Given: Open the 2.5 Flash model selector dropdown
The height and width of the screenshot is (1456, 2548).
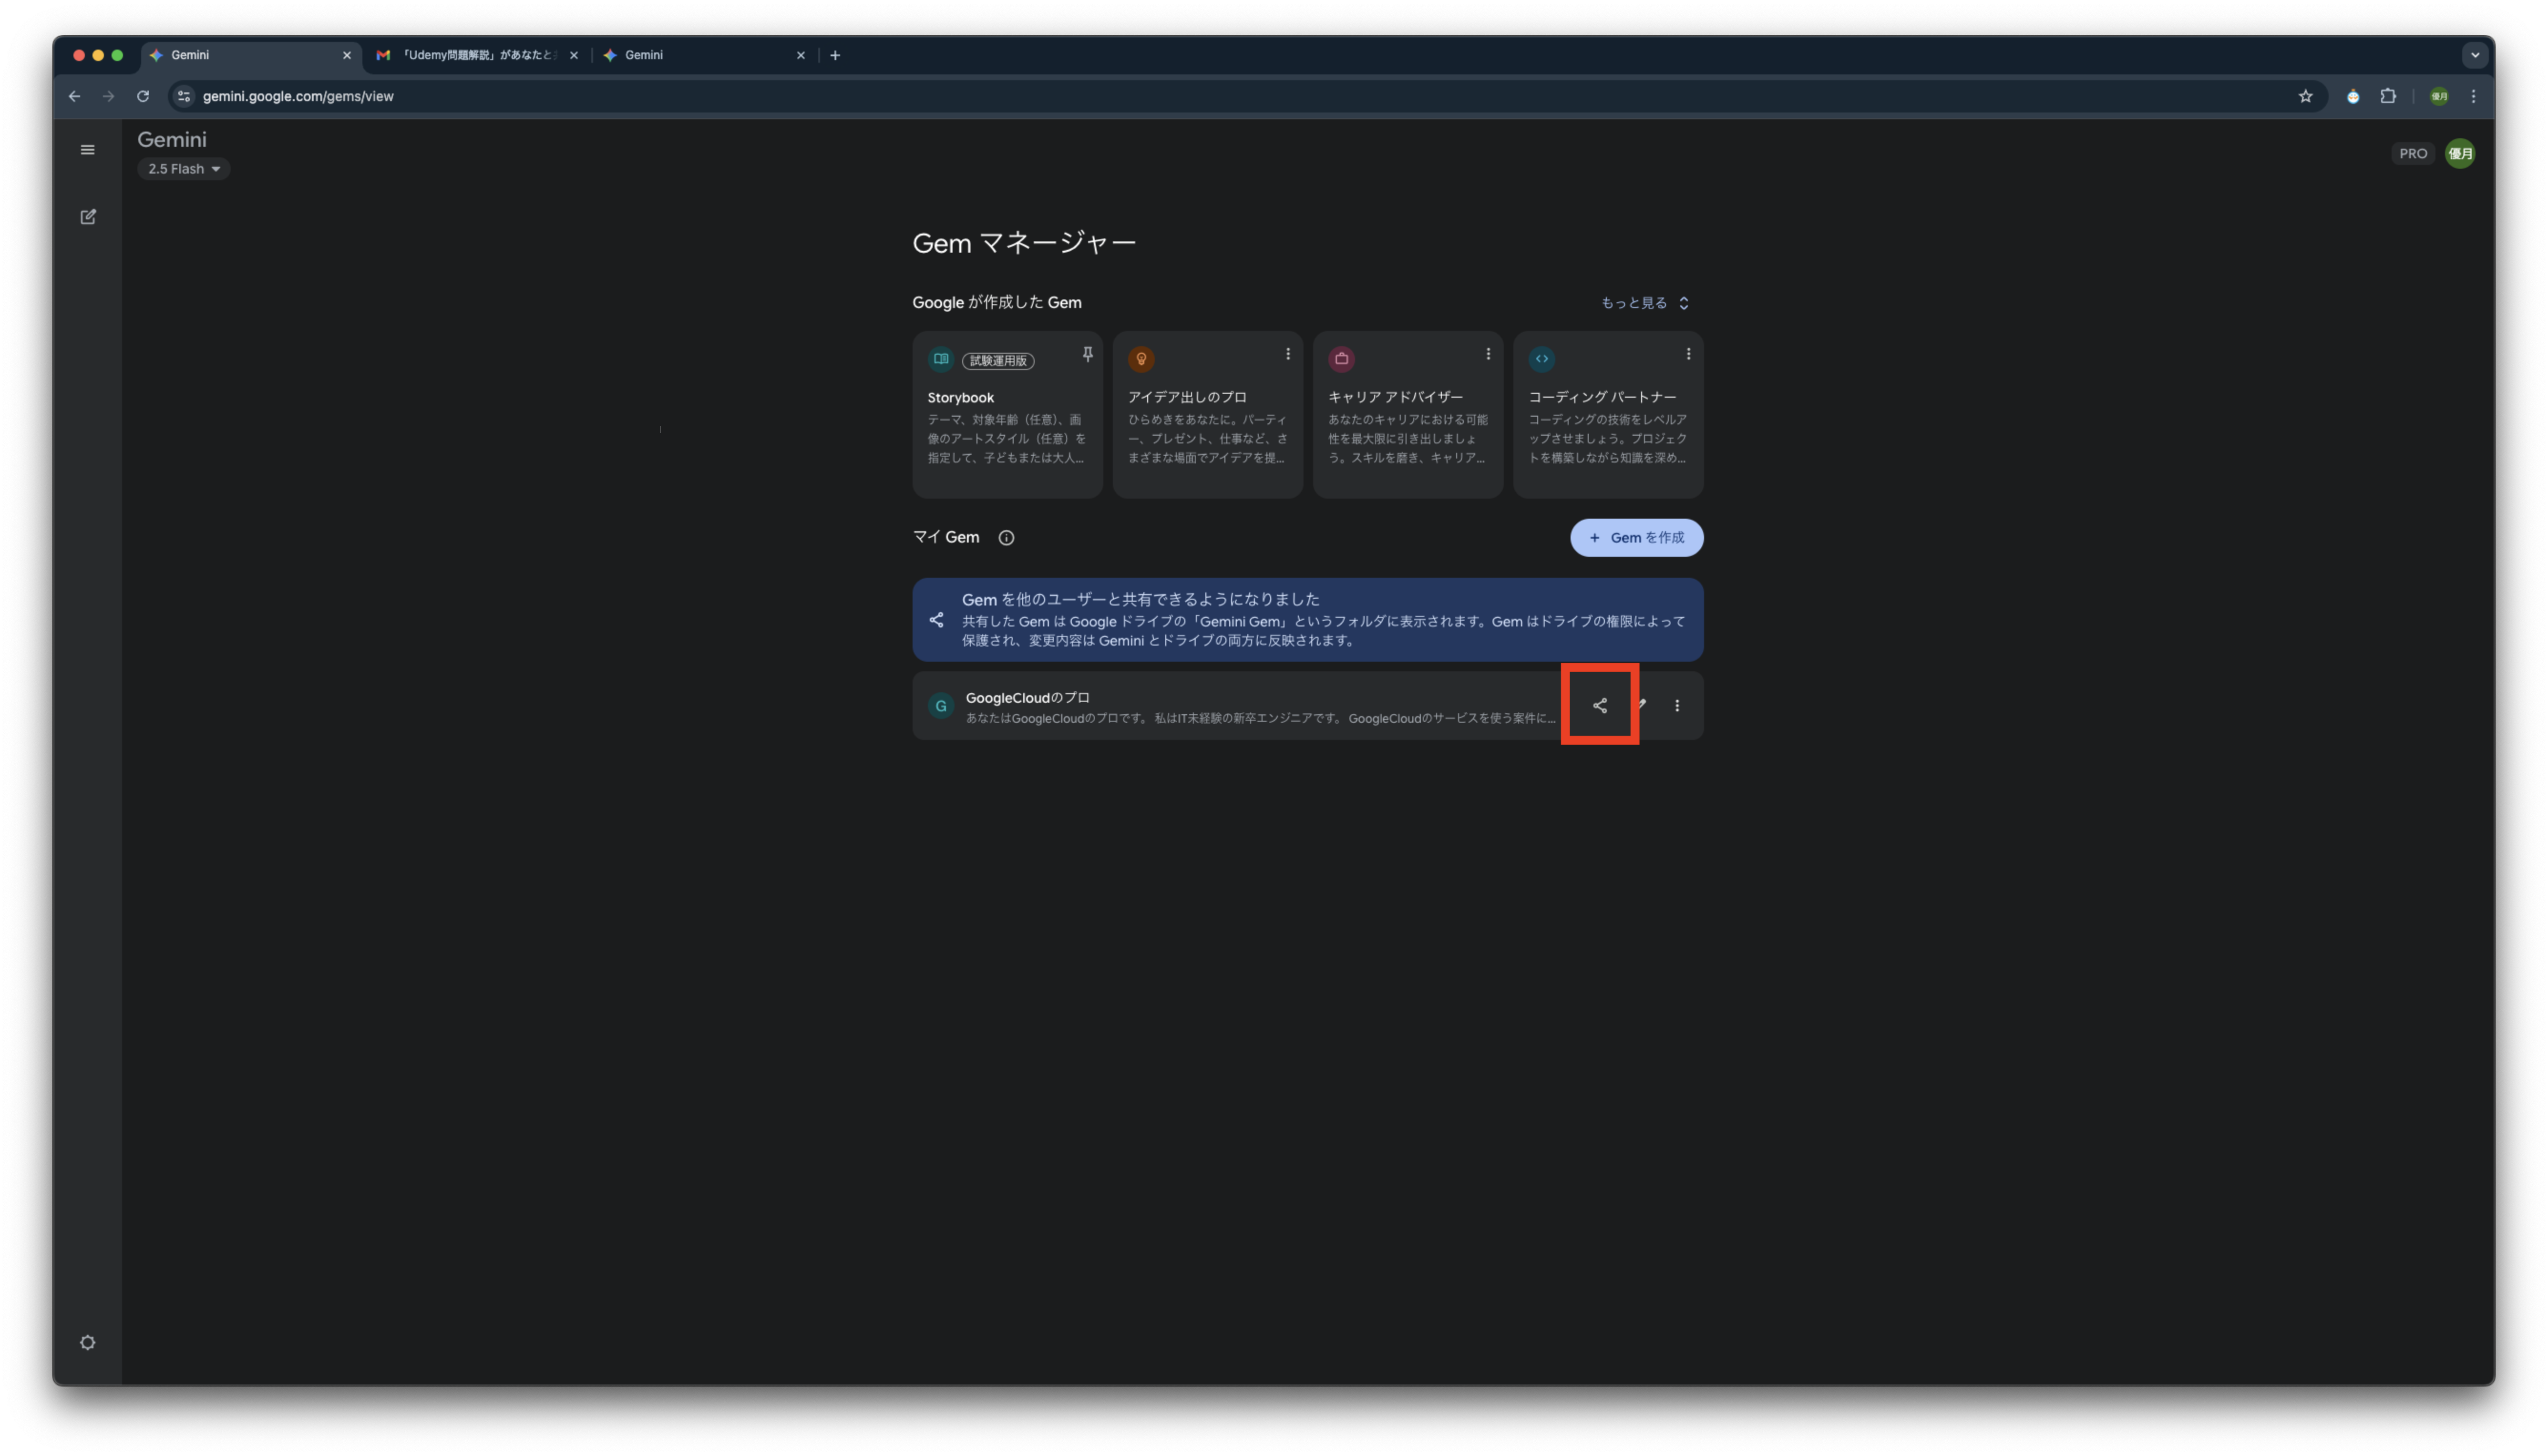Looking at the screenshot, I should coord(184,169).
